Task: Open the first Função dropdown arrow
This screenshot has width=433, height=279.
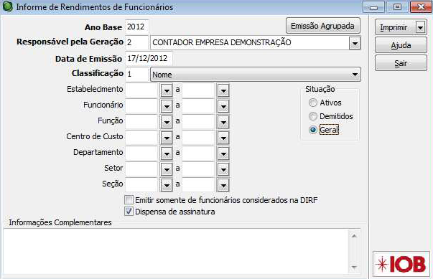Action: [167, 122]
